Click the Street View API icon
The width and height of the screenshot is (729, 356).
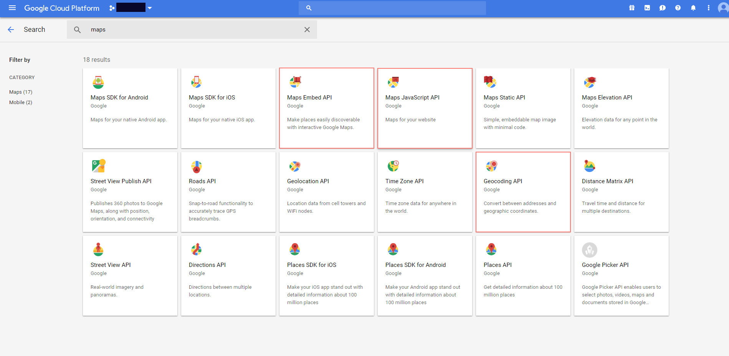coord(98,250)
